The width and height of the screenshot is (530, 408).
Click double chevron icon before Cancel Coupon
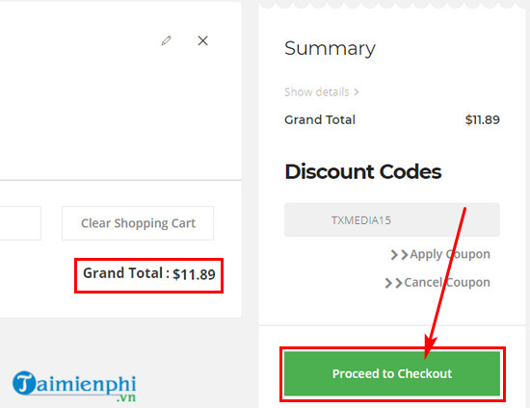point(394,283)
